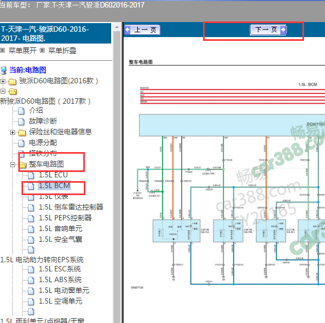Open 1.5L ECU circuit diagram
Screen dimensions: 325x323
[x=53, y=175]
